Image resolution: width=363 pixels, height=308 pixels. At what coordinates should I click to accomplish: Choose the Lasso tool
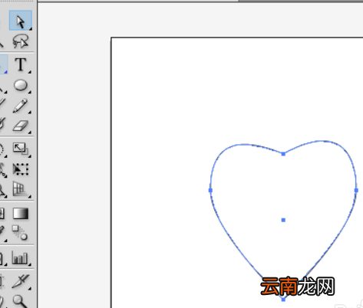pos(21,41)
